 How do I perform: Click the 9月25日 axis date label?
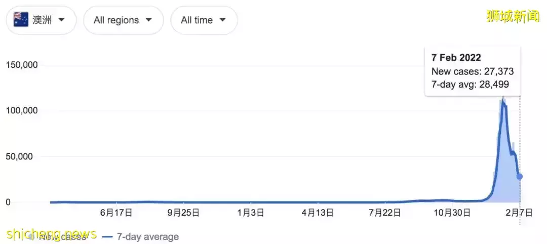(183, 213)
